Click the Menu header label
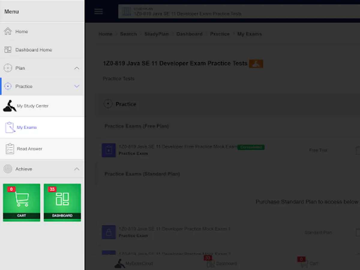Screen dimensions: 360x270 (x=11, y=12)
